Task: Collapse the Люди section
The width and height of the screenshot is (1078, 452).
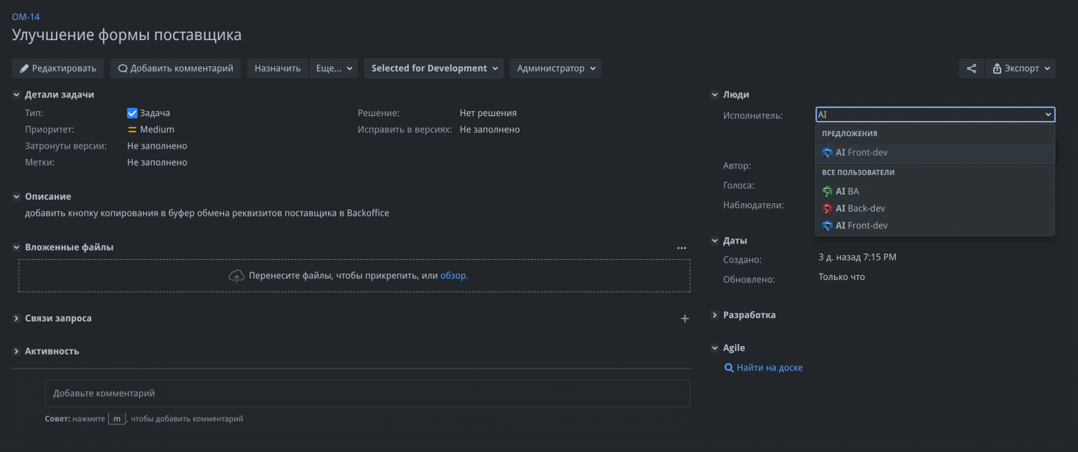Action: point(715,95)
